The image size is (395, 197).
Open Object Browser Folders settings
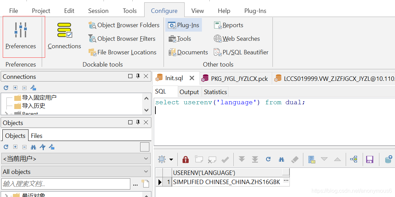124,25
